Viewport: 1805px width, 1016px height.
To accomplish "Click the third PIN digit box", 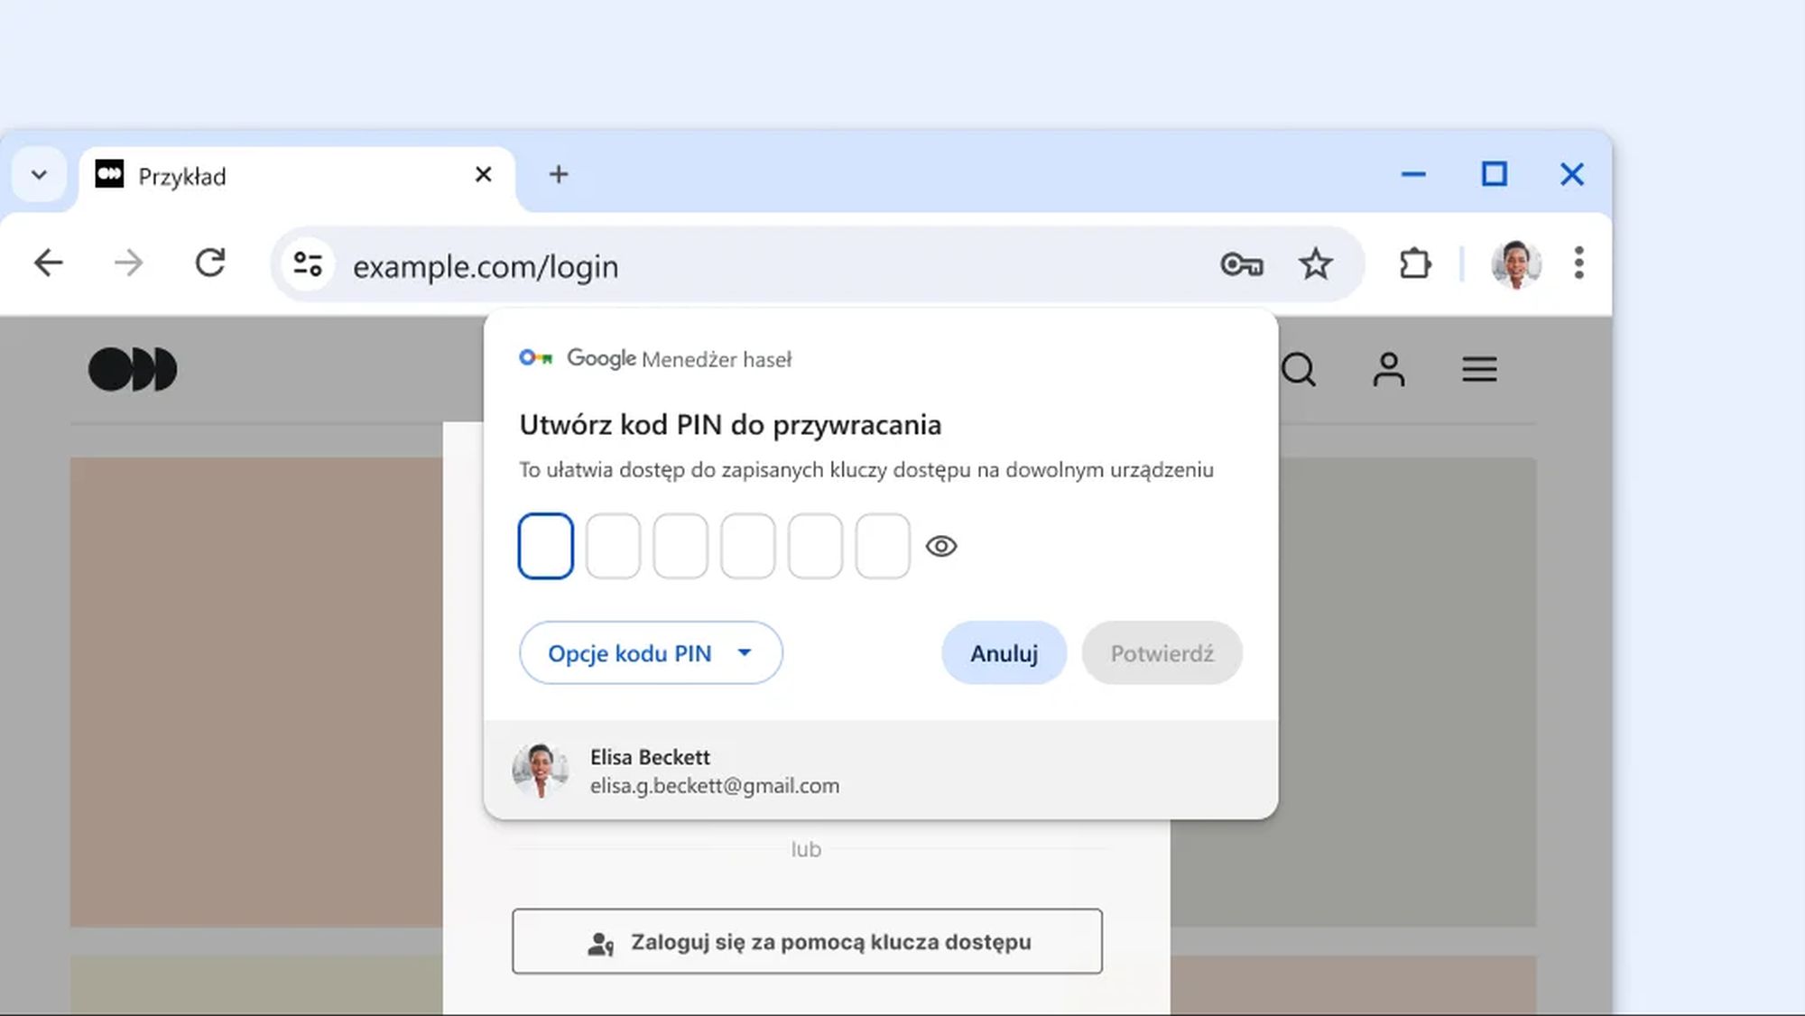I will click(680, 546).
